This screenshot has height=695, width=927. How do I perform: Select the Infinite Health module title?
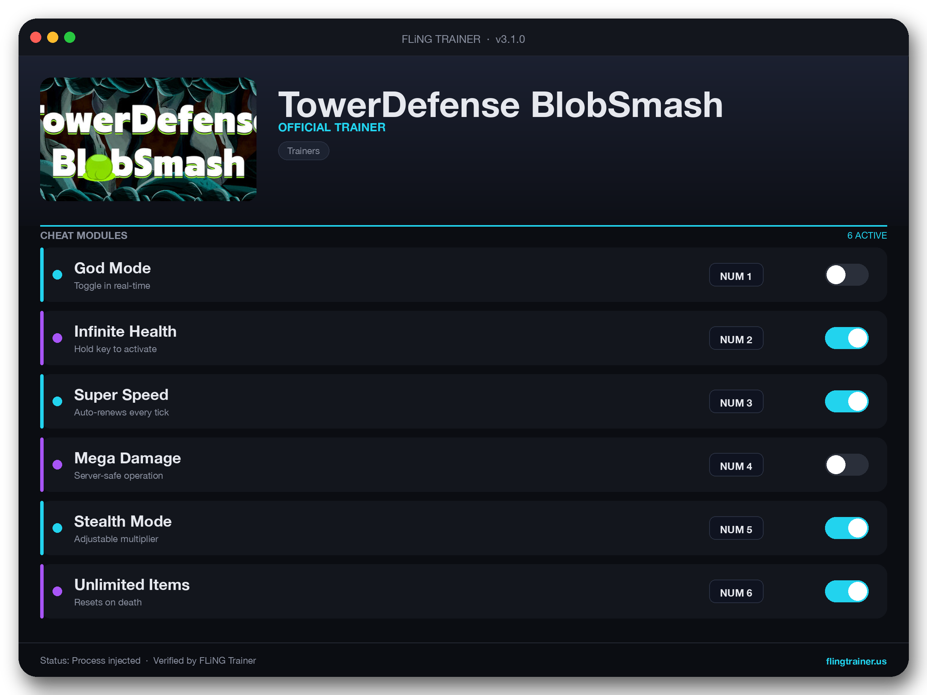point(125,331)
